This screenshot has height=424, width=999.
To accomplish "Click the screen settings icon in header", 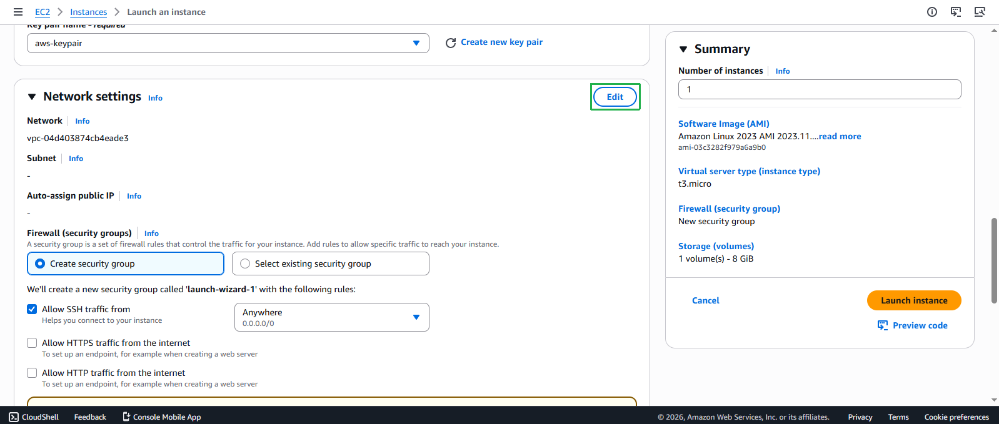I will 980,12.
